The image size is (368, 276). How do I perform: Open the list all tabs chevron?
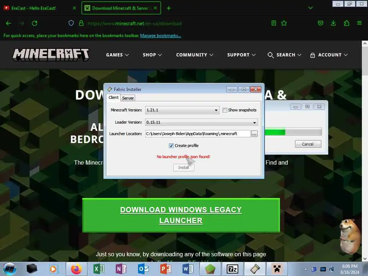coord(310,8)
